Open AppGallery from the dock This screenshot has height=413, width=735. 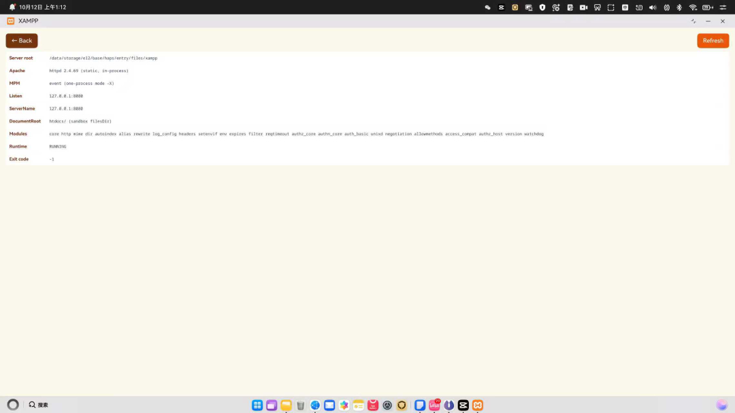373,405
